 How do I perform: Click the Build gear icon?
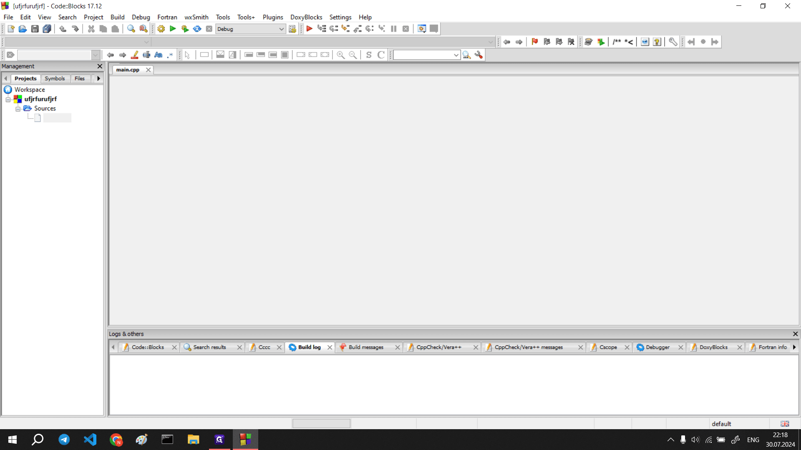(161, 29)
